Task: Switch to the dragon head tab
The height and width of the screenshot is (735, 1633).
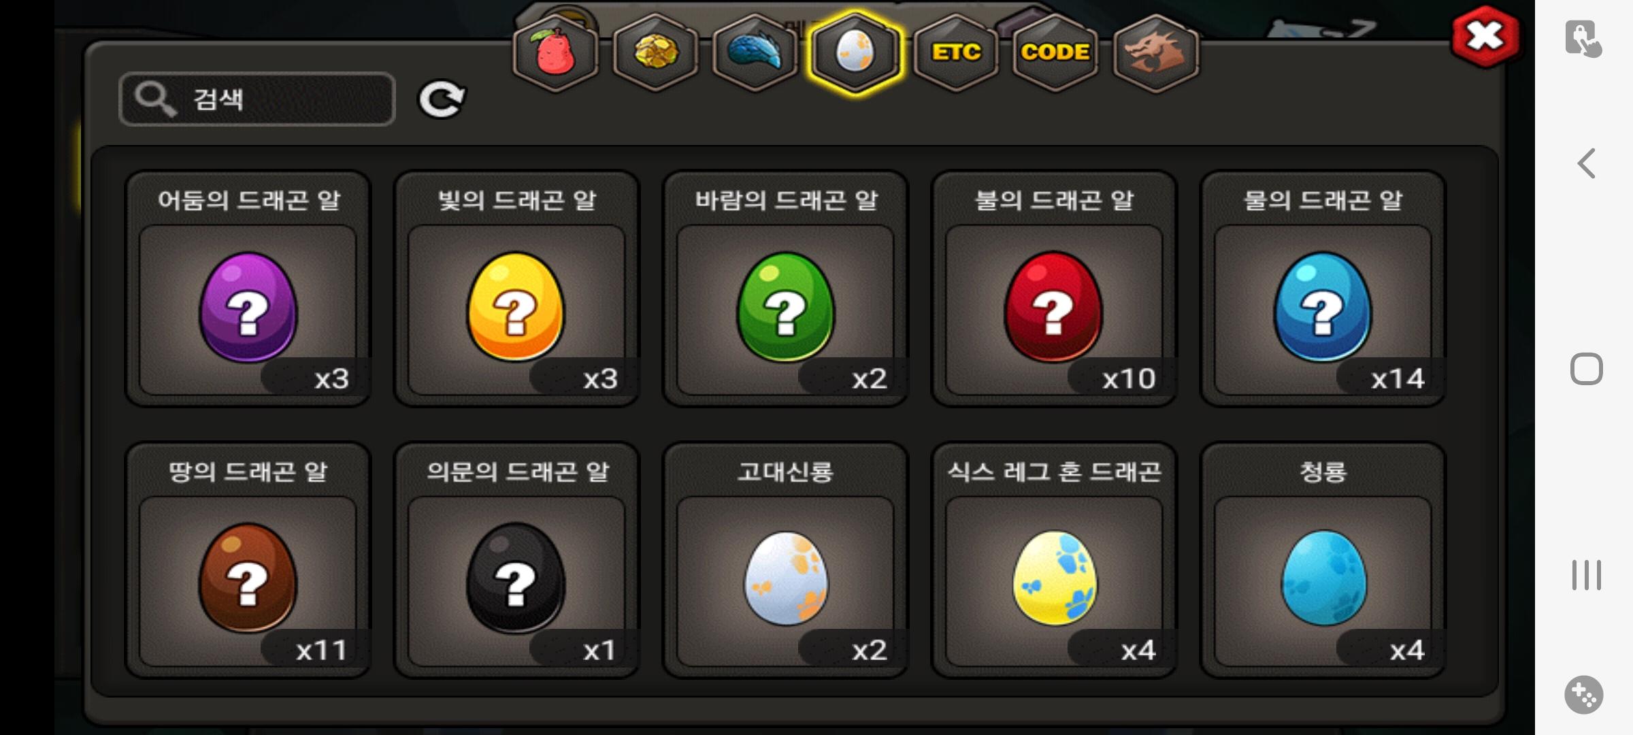Action: (x=1156, y=53)
